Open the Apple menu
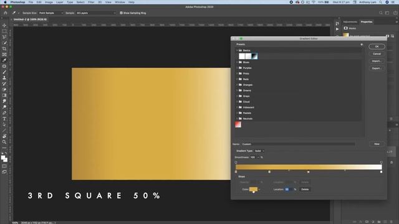 6,2
